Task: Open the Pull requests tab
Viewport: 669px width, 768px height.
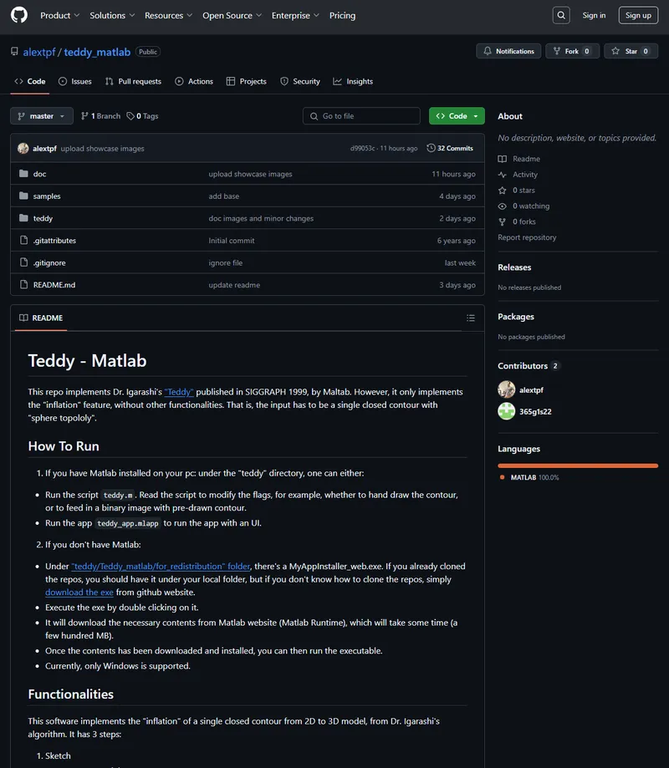Action: [x=133, y=81]
